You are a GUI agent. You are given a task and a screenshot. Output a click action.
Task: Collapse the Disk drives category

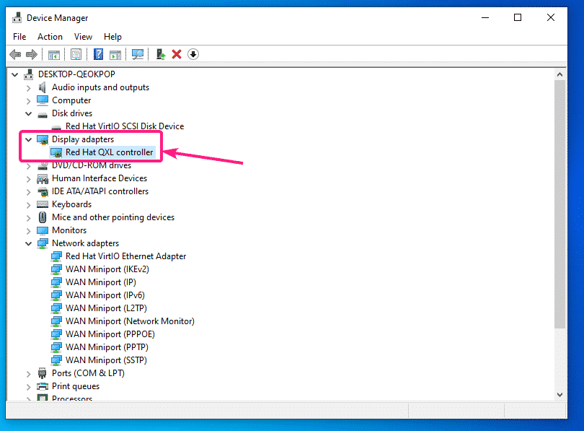click(29, 114)
